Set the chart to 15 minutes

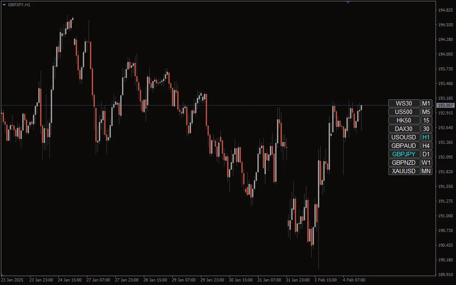[426, 120]
